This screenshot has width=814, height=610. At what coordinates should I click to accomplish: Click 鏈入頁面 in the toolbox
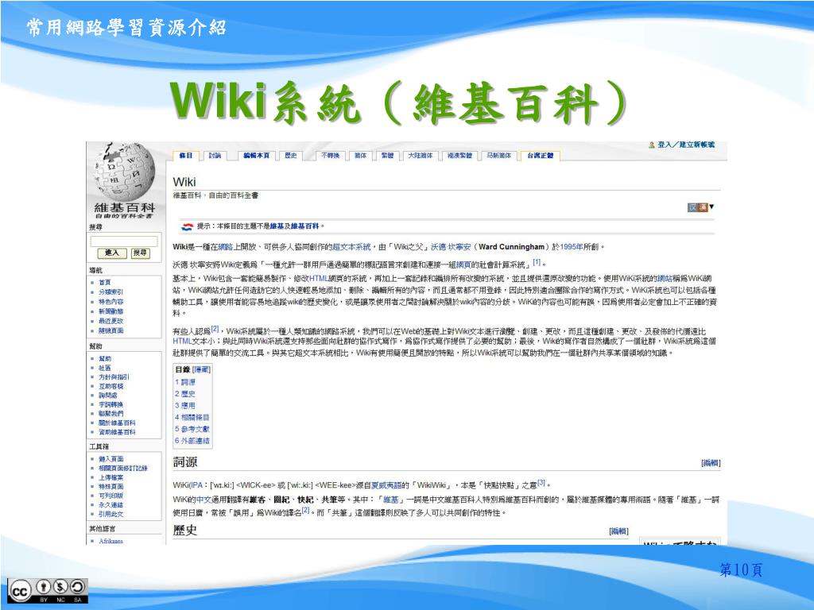tap(111, 459)
